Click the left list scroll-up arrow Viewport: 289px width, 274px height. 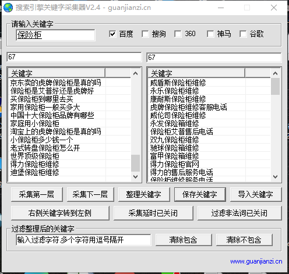(x=135, y=73)
